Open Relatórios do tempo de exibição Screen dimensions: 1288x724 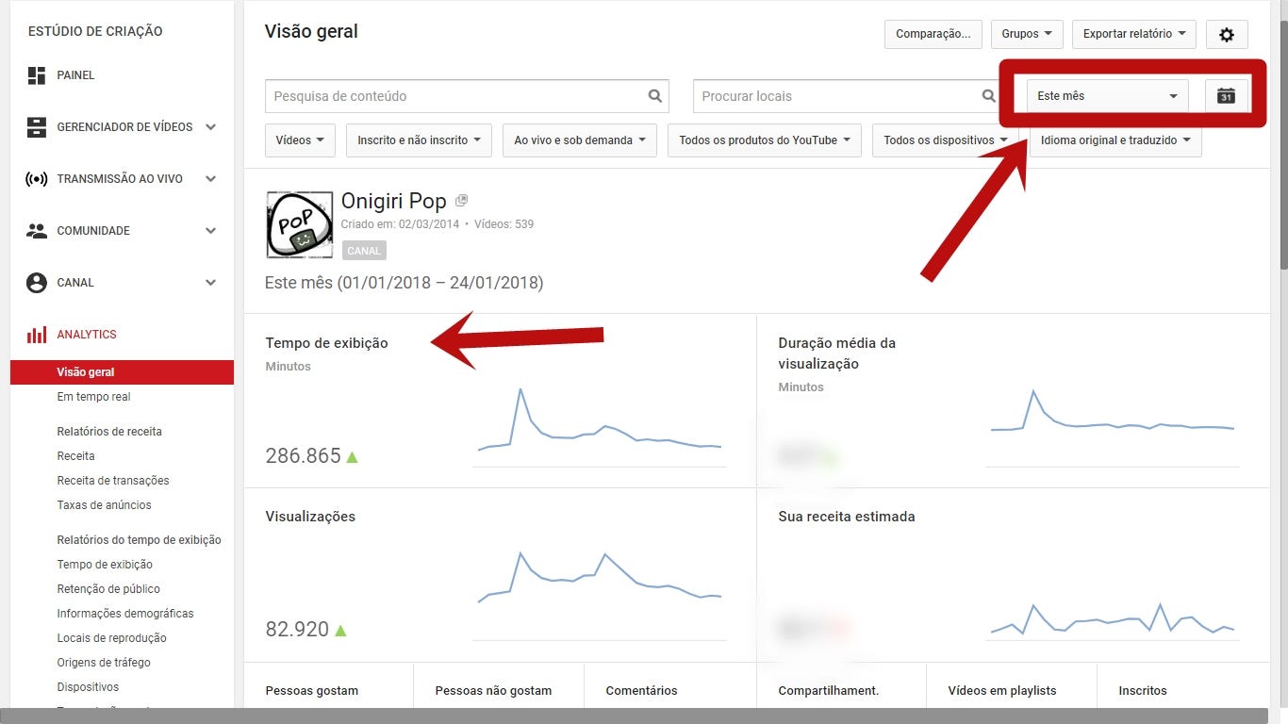[139, 540]
